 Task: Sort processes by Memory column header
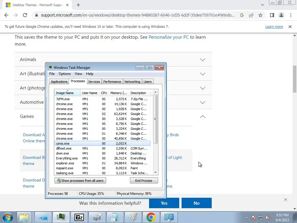(x=119, y=93)
